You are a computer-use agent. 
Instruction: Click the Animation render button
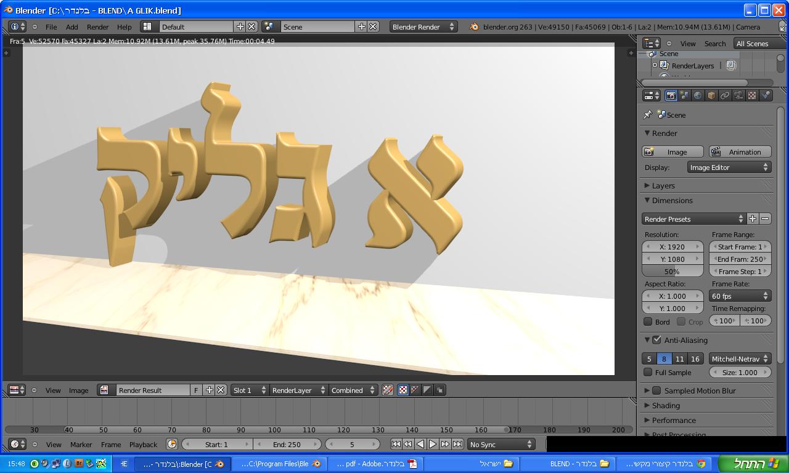point(740,152)
